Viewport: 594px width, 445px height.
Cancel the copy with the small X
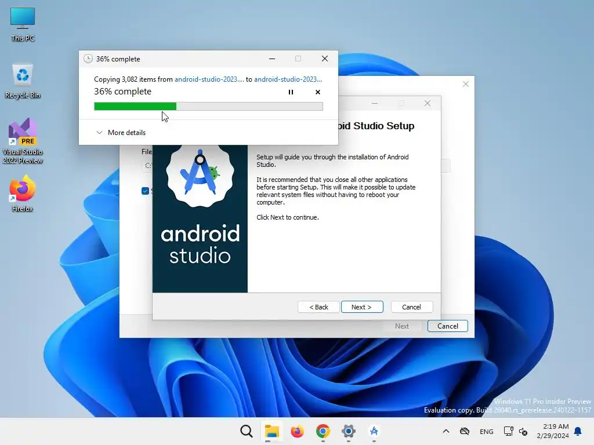[x=318, y=92]
